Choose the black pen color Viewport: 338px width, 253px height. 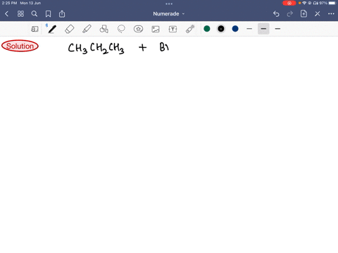221,29
